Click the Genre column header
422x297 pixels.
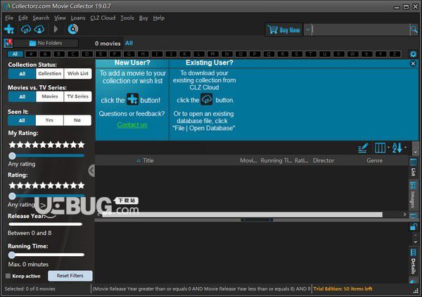point(374,160)
